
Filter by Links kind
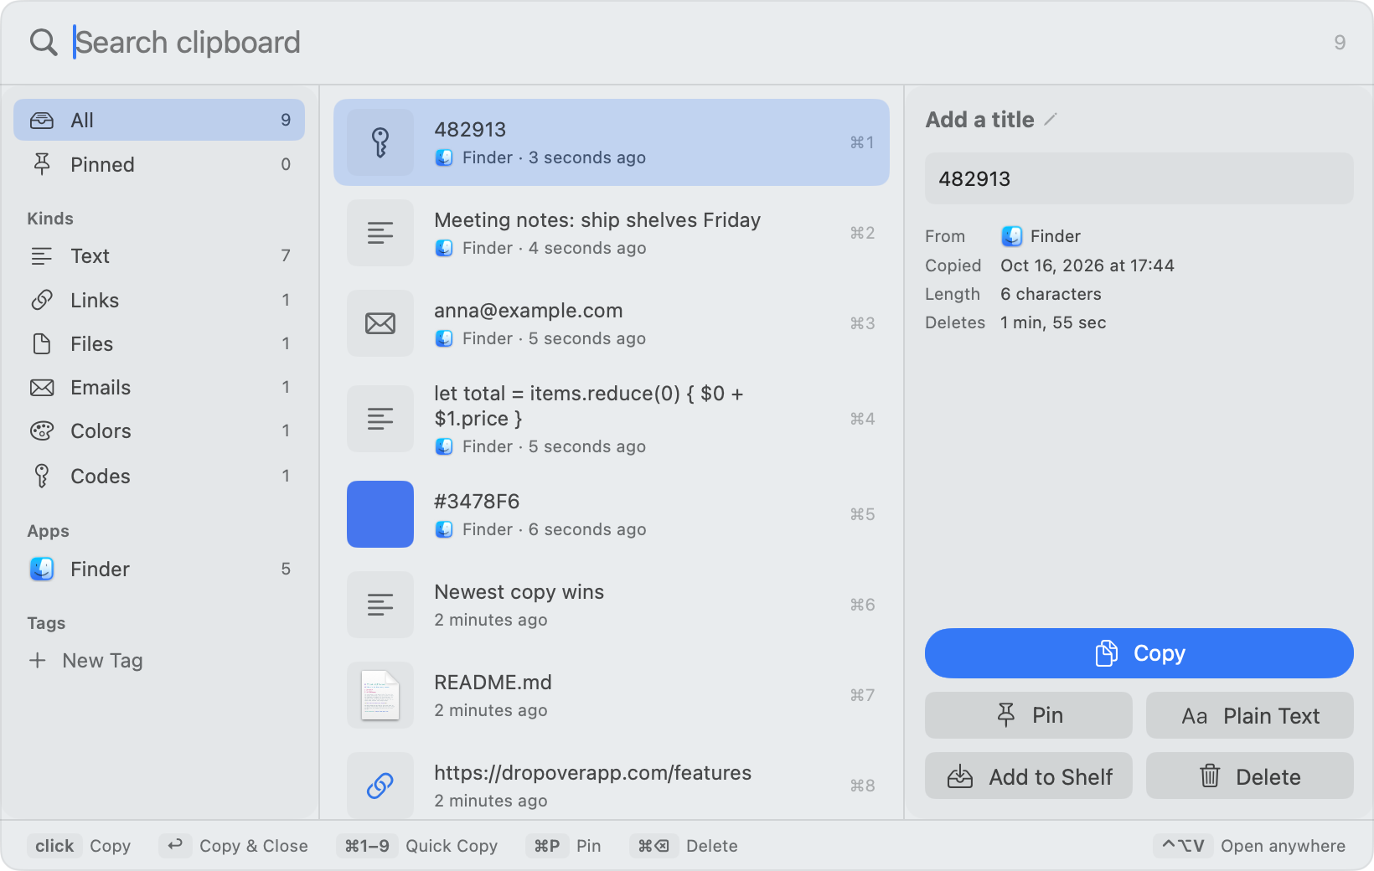159,300
